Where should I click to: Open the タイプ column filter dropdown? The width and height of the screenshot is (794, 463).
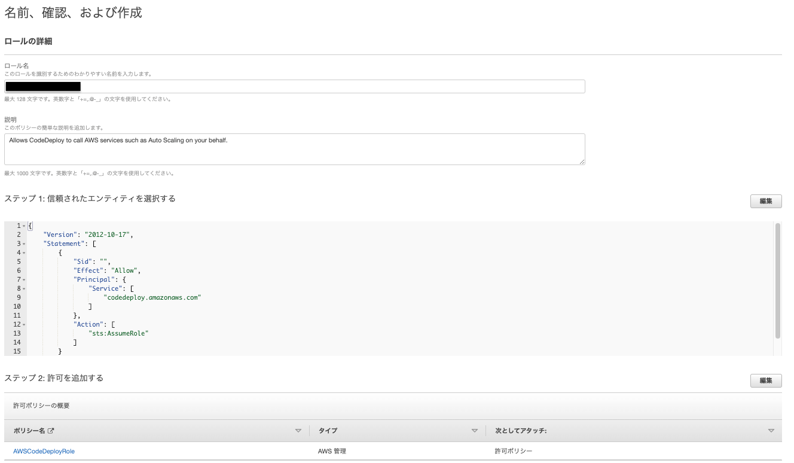[475, 430]
